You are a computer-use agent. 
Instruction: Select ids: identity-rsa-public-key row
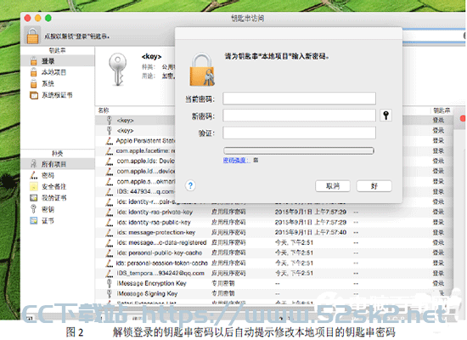coord(274,222)
